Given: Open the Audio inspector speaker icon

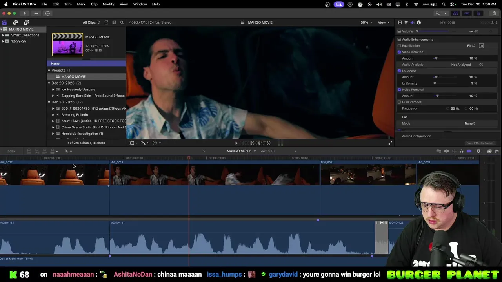Looking at the screenshot, I should point(412,22).
